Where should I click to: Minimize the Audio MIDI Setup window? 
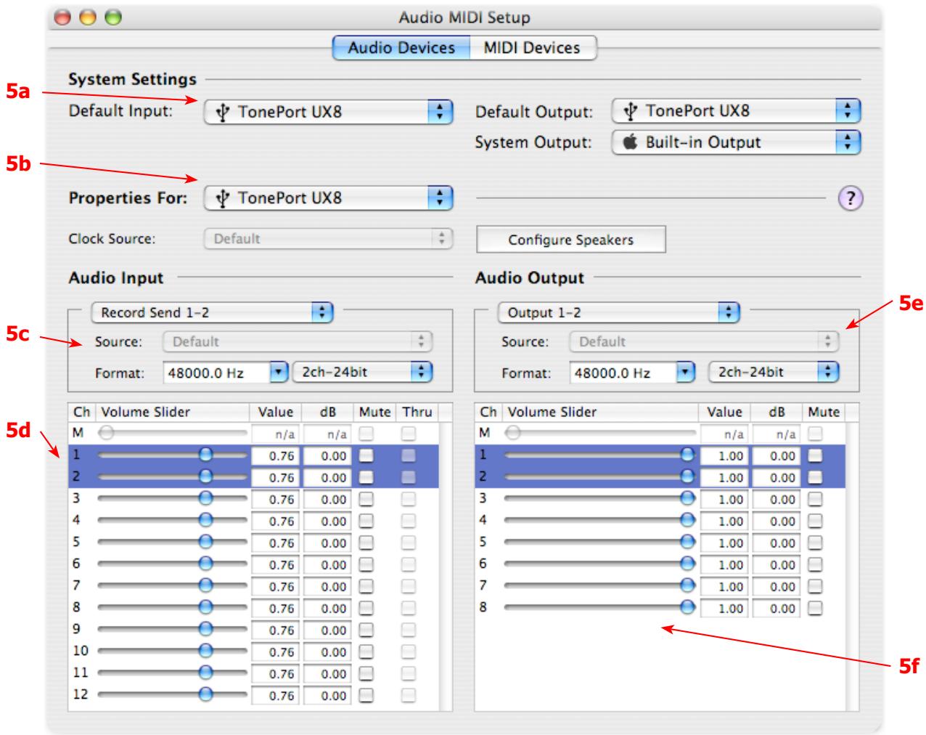tap(88, 18)
